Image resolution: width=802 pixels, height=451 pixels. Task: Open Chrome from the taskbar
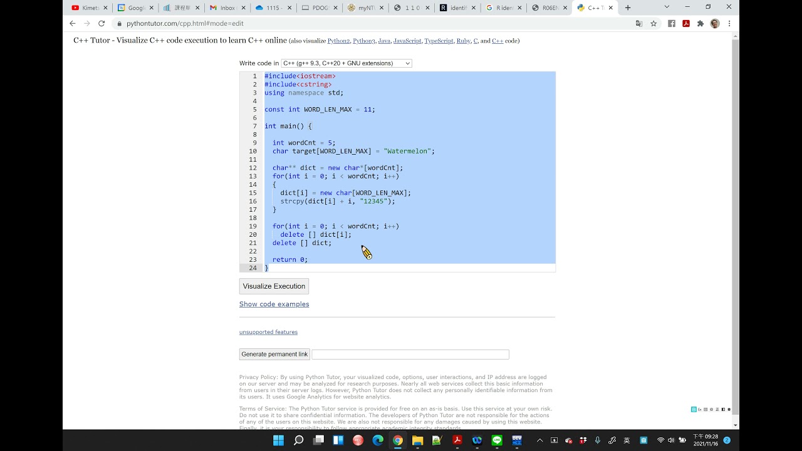click(x=398, y=440)
